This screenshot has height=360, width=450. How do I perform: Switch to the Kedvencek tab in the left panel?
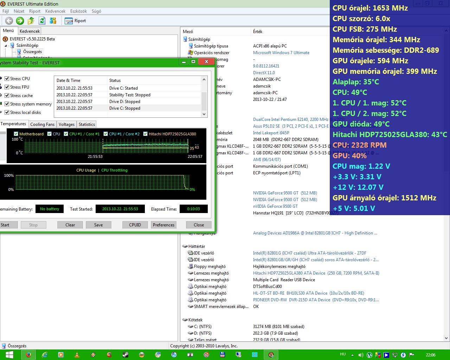(x=30, y=31)
